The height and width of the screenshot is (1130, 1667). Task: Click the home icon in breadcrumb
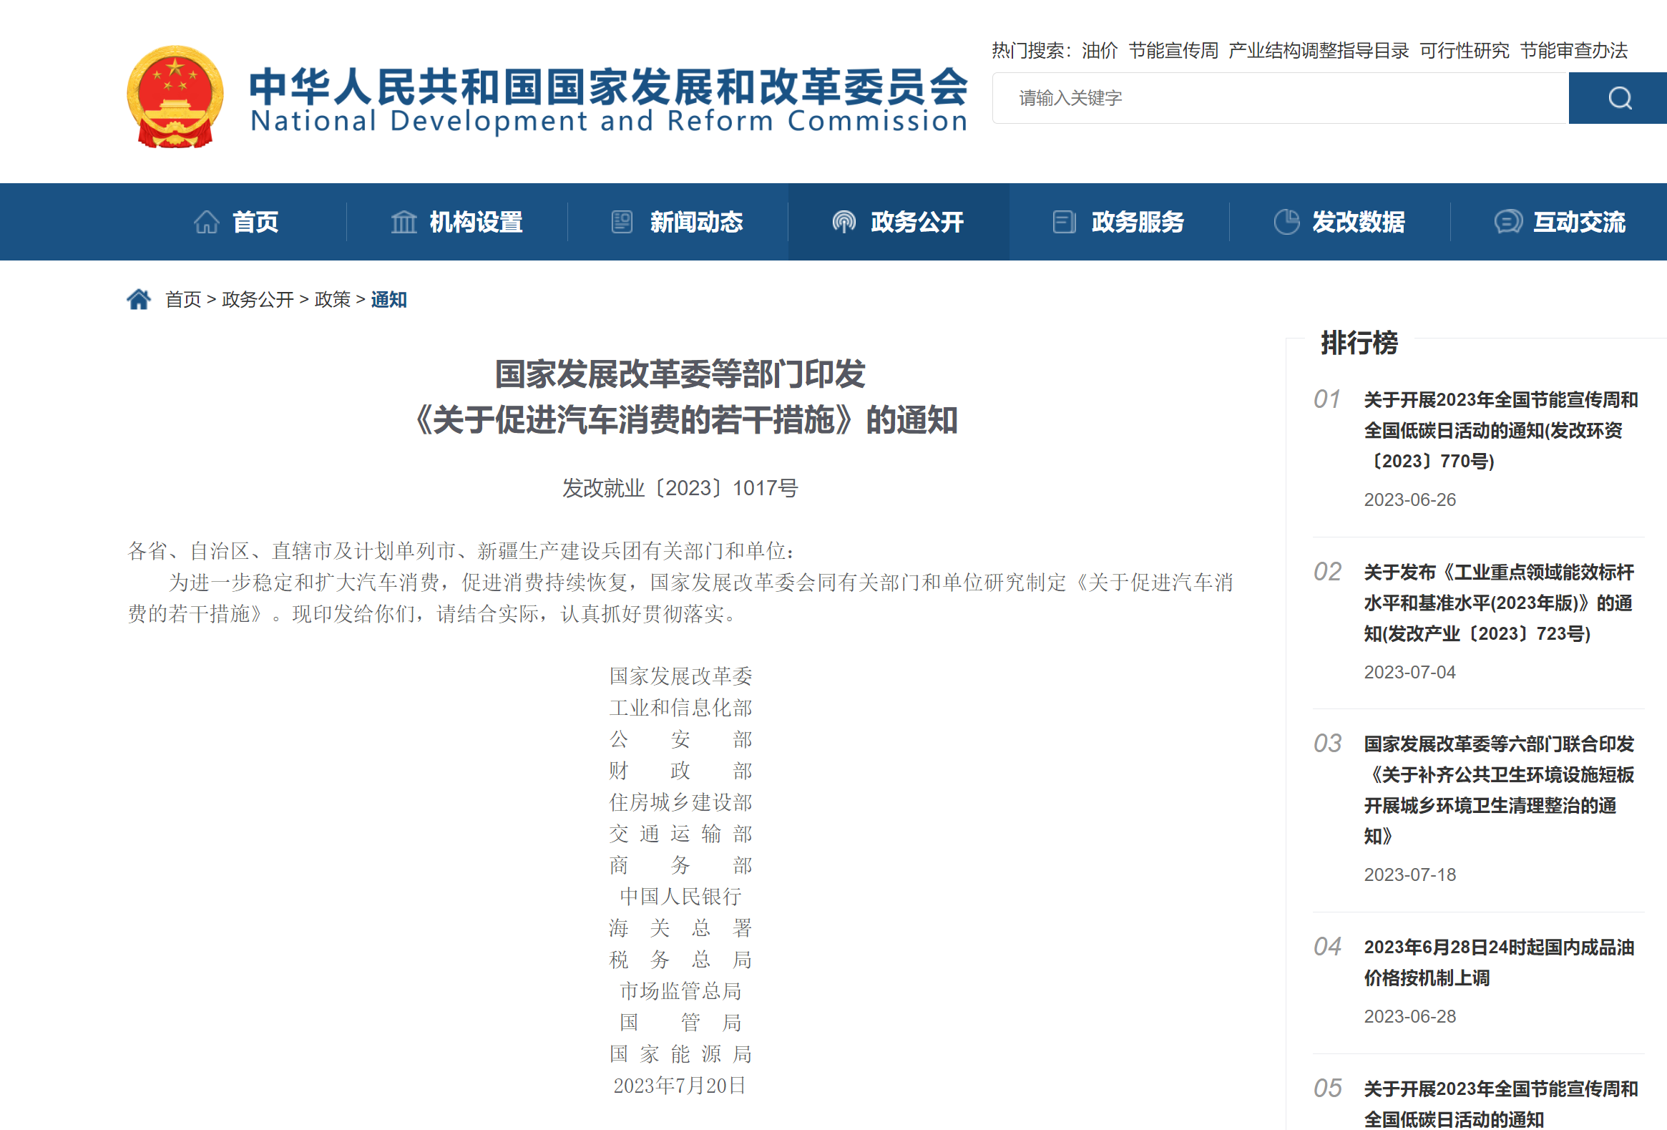pyautogui.click(x=138, y=299)
